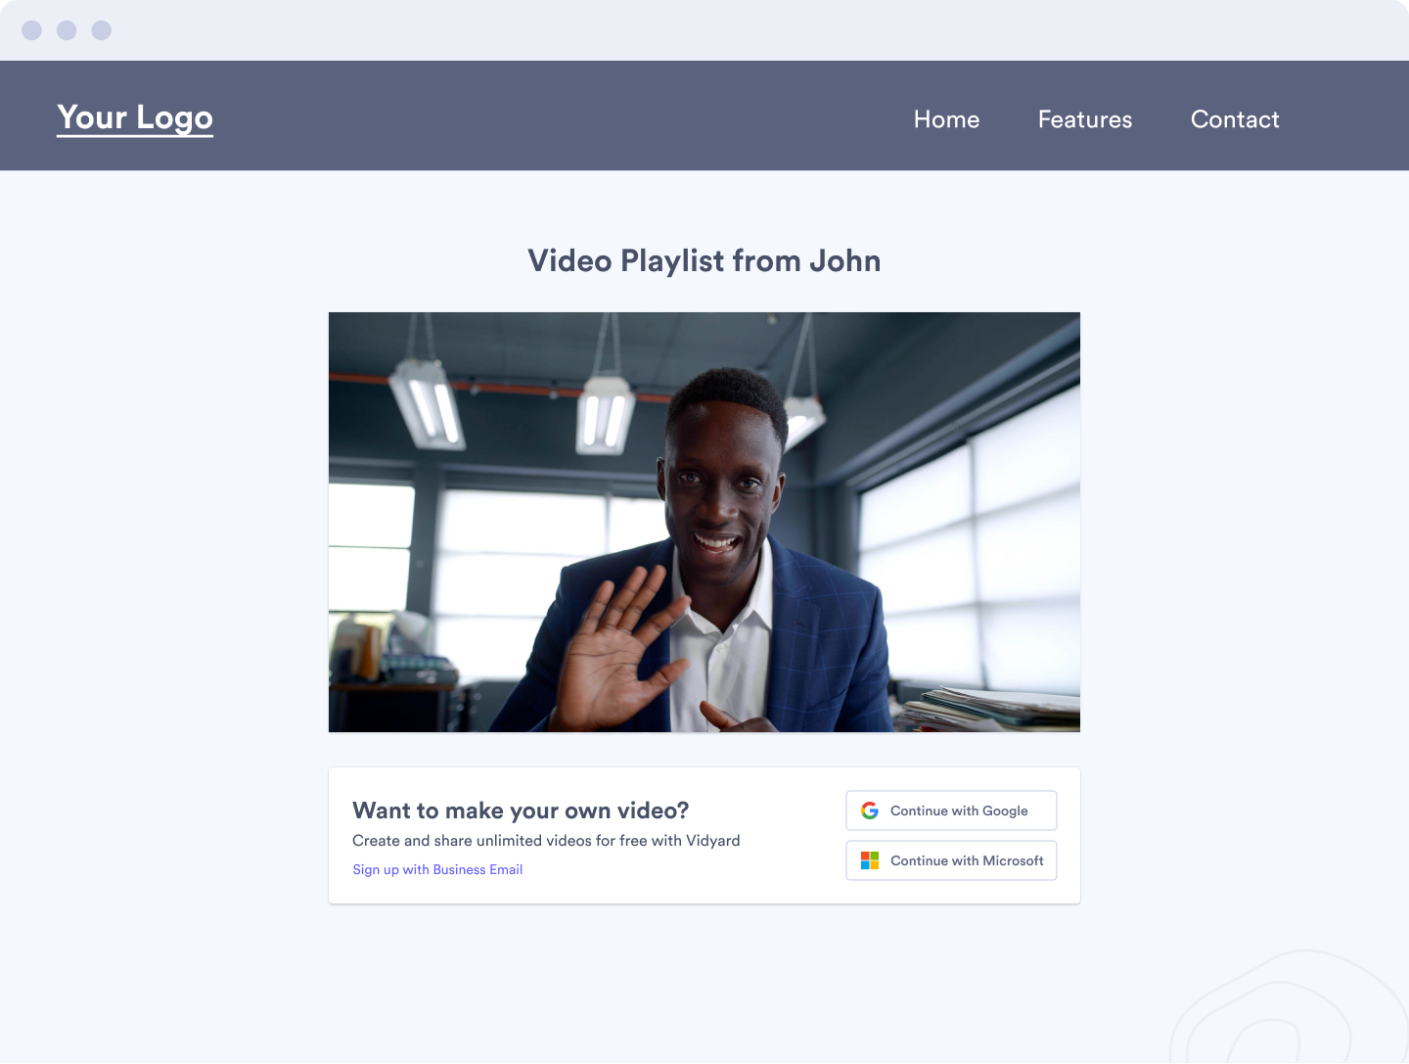Play the video of the waving man
The width and height of the screenshot is (1409, 1064).
[x=704, y=522]
